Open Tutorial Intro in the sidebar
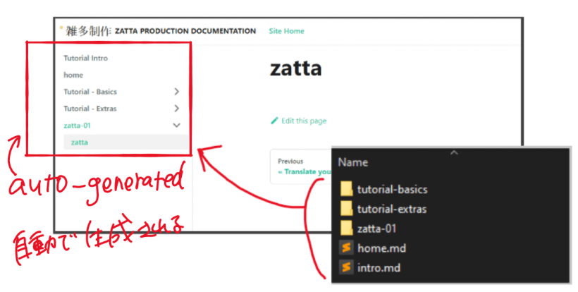578x292 pixels. pos(85,58)
